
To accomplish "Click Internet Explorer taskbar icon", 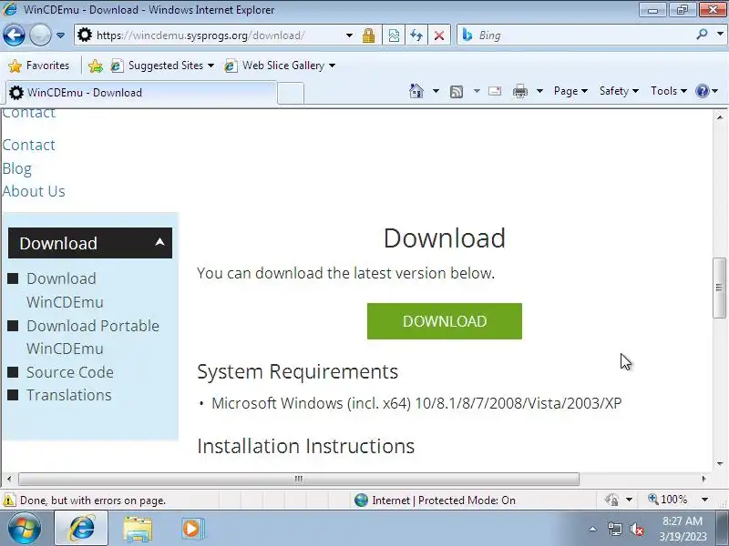I will pyautogui.click(x=81, y=529).
